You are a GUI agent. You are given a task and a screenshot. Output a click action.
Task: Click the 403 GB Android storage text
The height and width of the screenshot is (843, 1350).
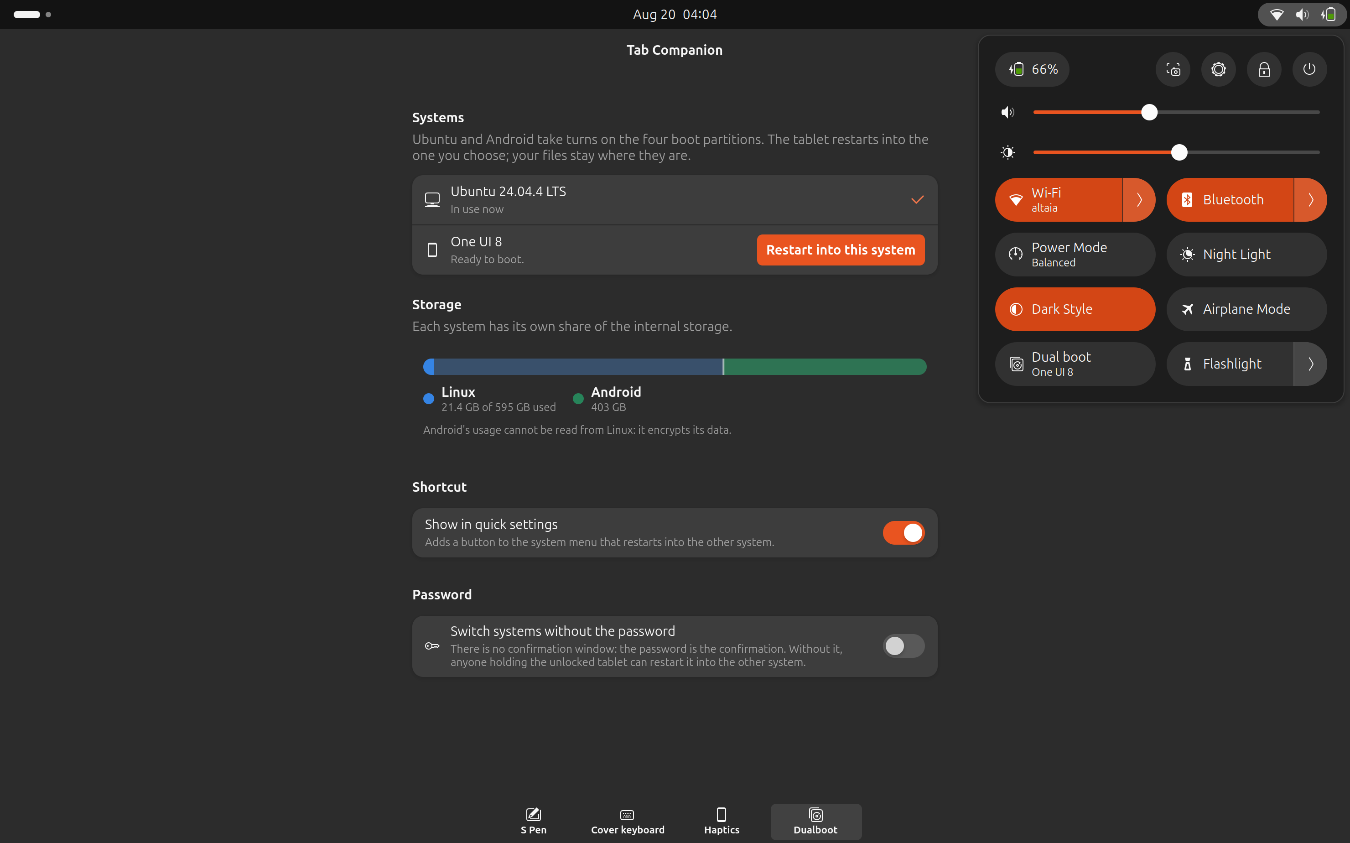608,407
